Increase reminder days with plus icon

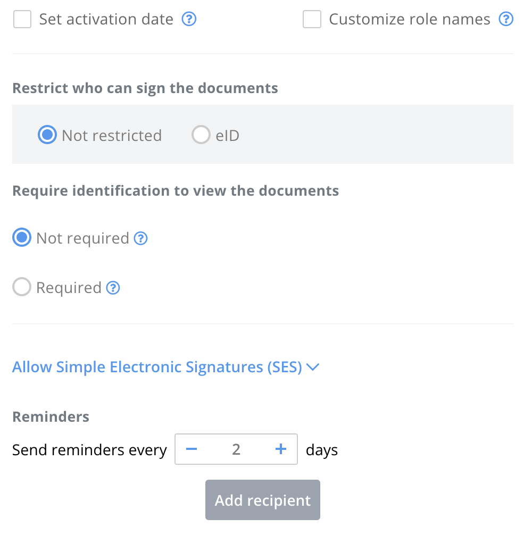click(x=280, y=449)
